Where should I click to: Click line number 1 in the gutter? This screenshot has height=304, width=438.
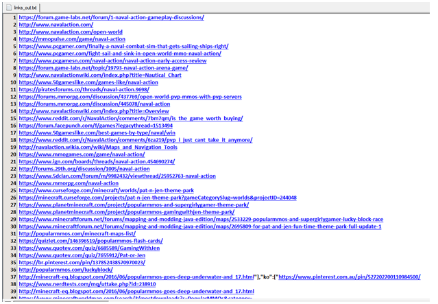(14, 17)
